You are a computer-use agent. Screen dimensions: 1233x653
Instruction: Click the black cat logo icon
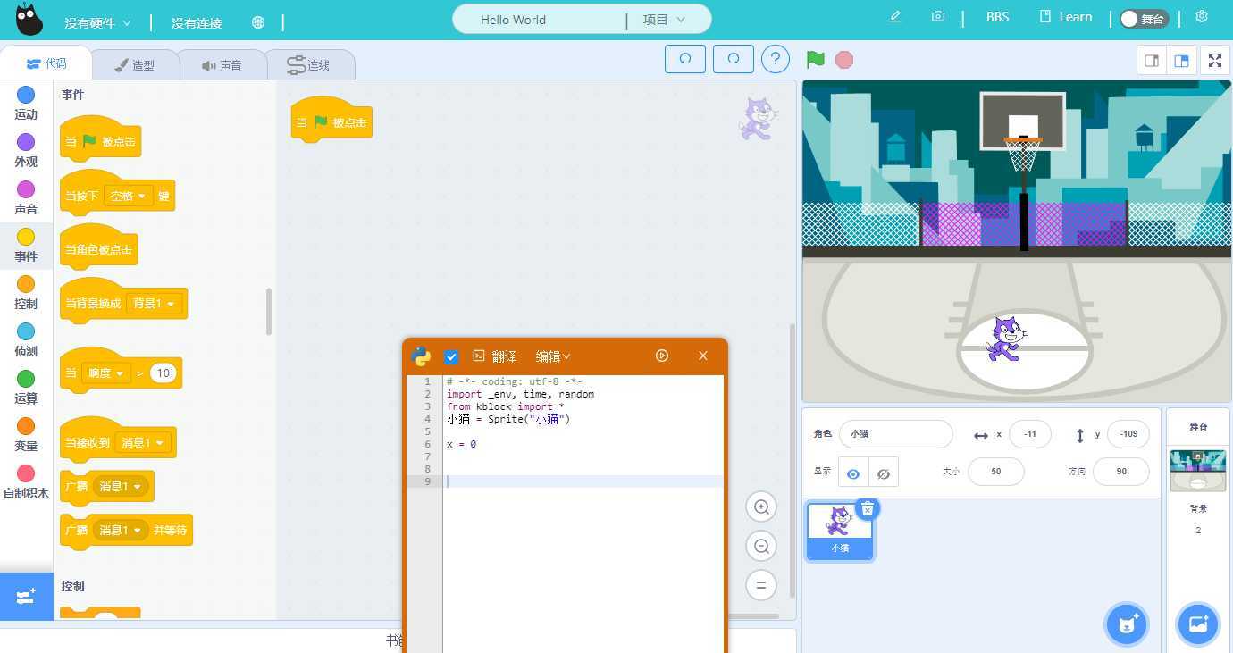[x=29, y=19]
